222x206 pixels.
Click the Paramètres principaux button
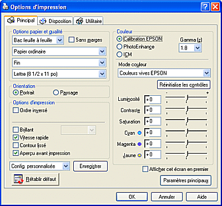coord(186,180)
